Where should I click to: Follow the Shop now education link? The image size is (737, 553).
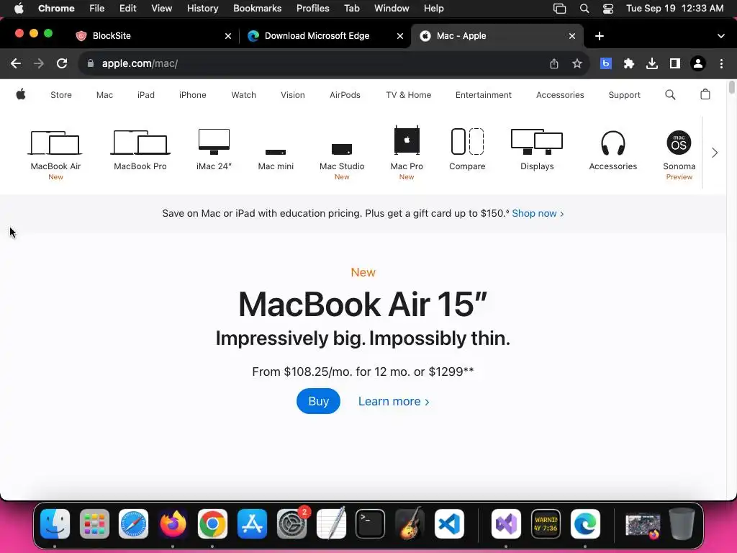[538, 213]
